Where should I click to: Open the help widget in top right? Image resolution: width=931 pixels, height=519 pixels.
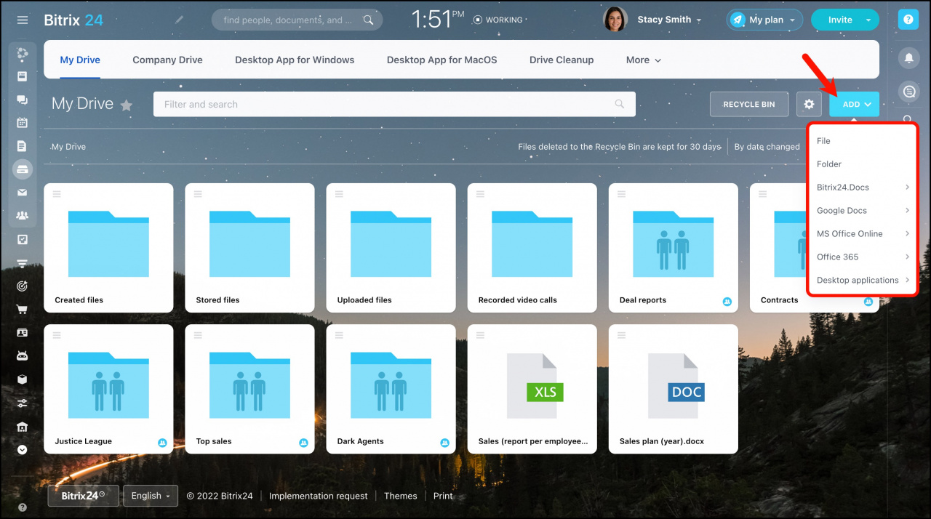click(x=908, y=20)
